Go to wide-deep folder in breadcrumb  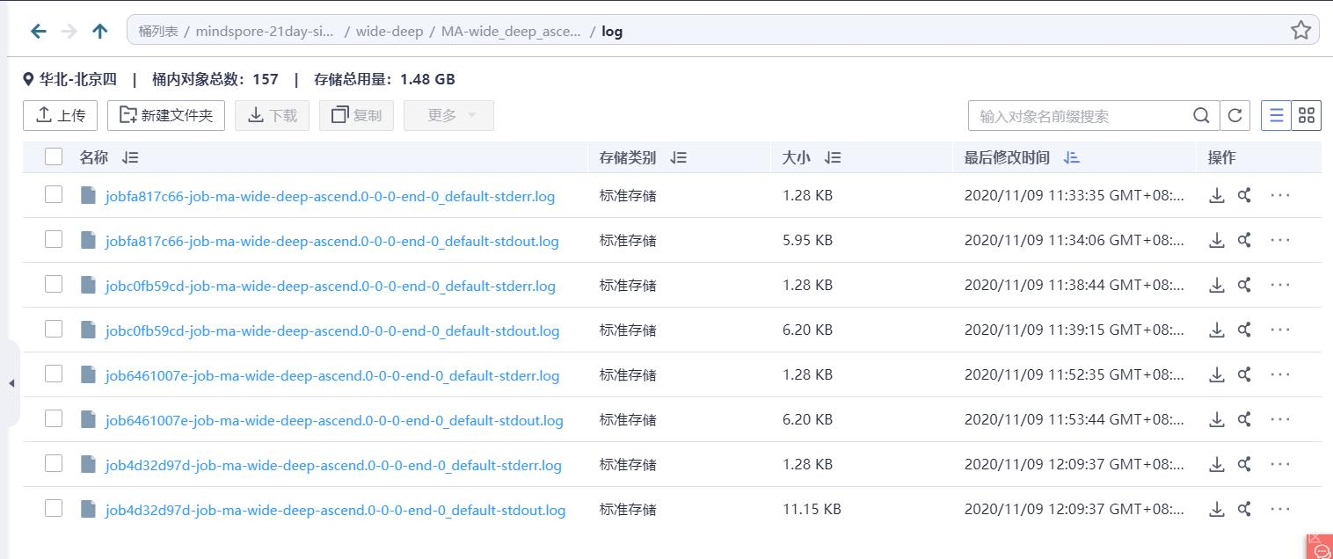point(390,32)
